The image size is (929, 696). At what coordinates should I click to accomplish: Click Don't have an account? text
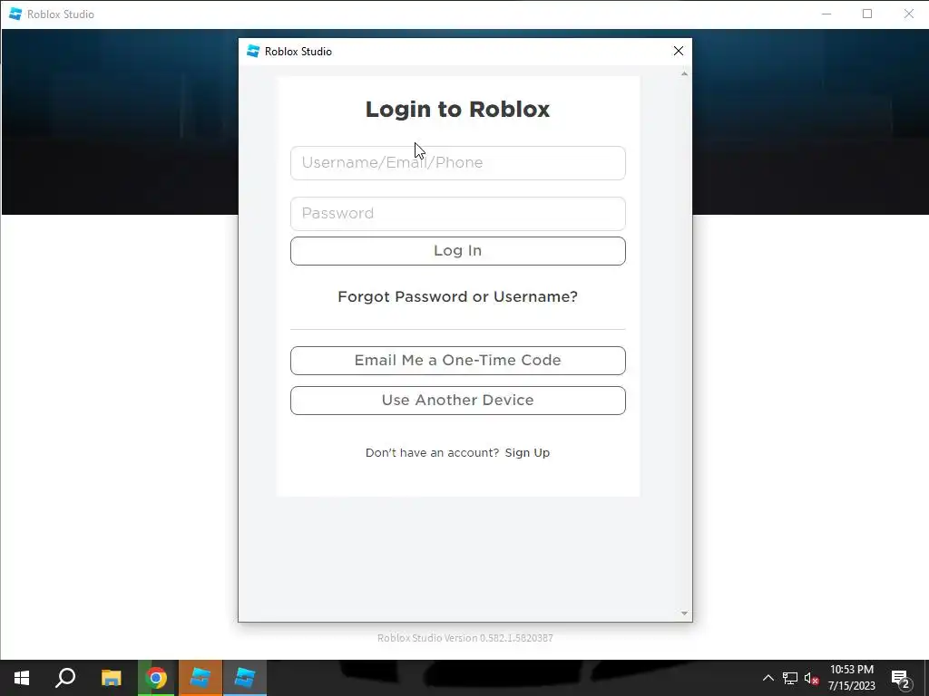432,453
